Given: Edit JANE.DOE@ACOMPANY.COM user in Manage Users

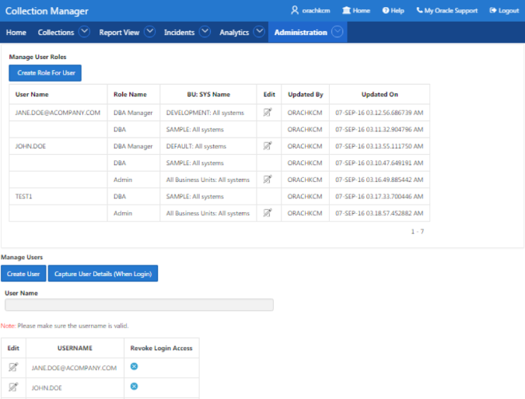Looking at the screenshot, I should (13, 367).
